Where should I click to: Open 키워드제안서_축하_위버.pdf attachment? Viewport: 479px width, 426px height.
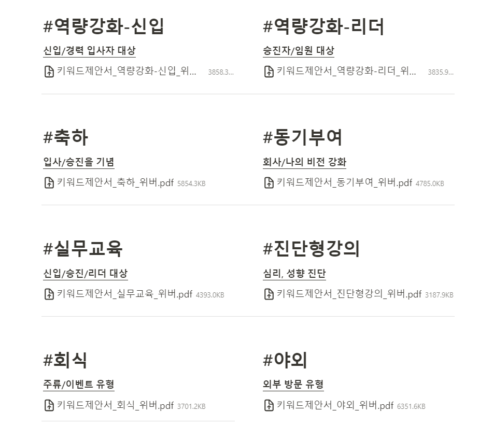pos(115,182)
